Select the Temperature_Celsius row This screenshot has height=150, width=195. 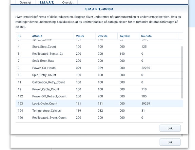[99, 111]
